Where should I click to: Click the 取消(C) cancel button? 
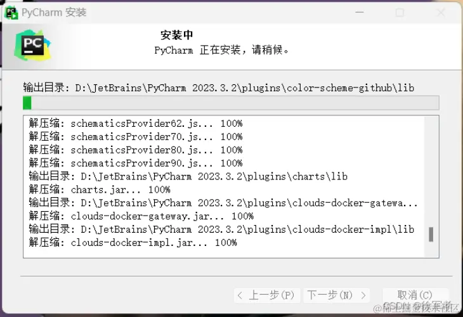(415, 295)
